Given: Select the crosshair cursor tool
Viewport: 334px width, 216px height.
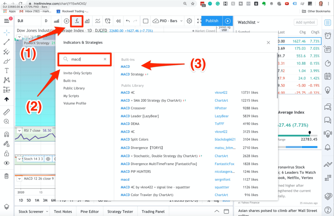Looking at the screenshot, I should coord(7,33).
